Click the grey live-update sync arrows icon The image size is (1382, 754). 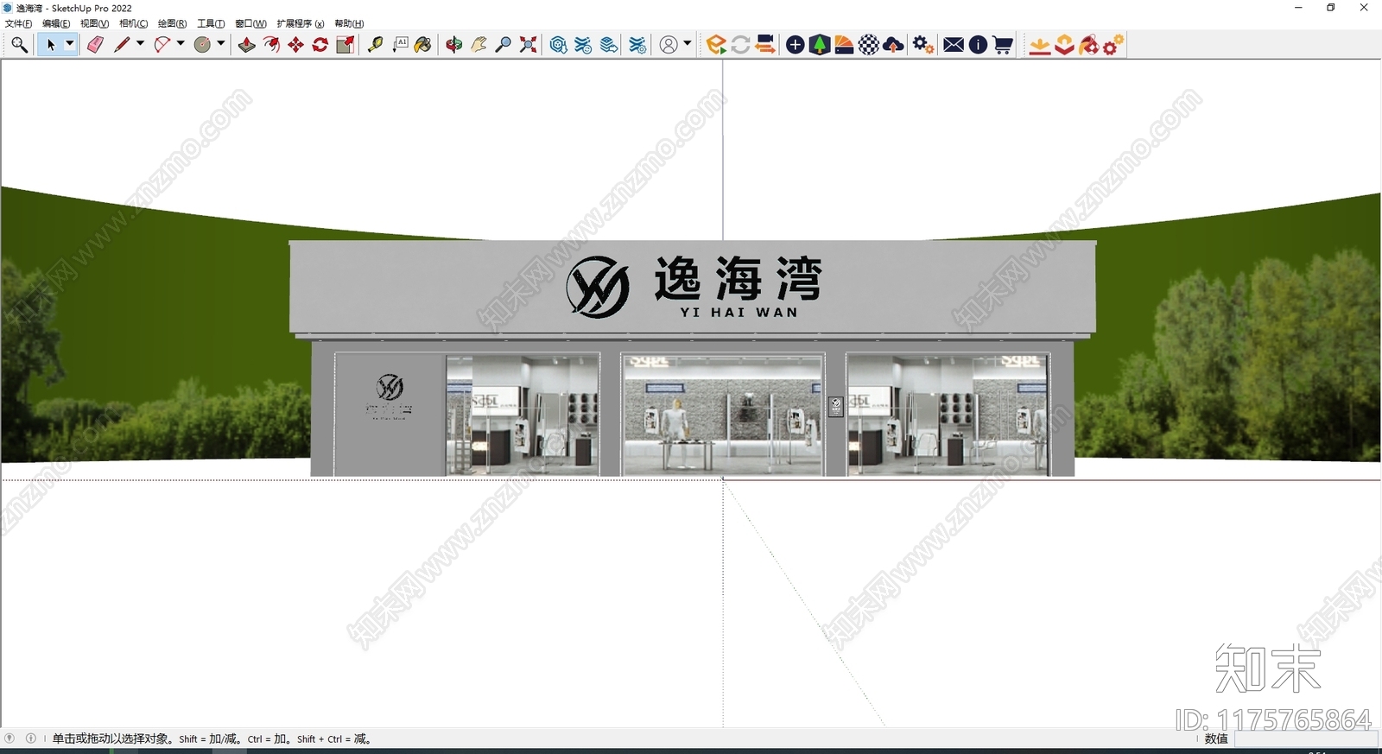point(740,45)
